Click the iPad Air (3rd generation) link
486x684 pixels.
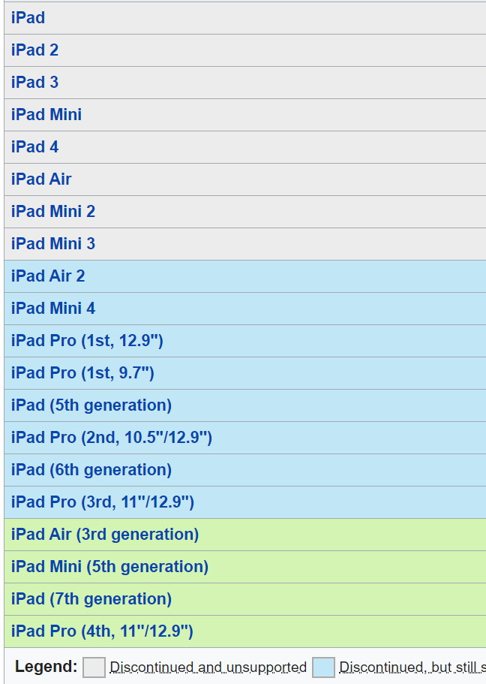coord(105,535)
